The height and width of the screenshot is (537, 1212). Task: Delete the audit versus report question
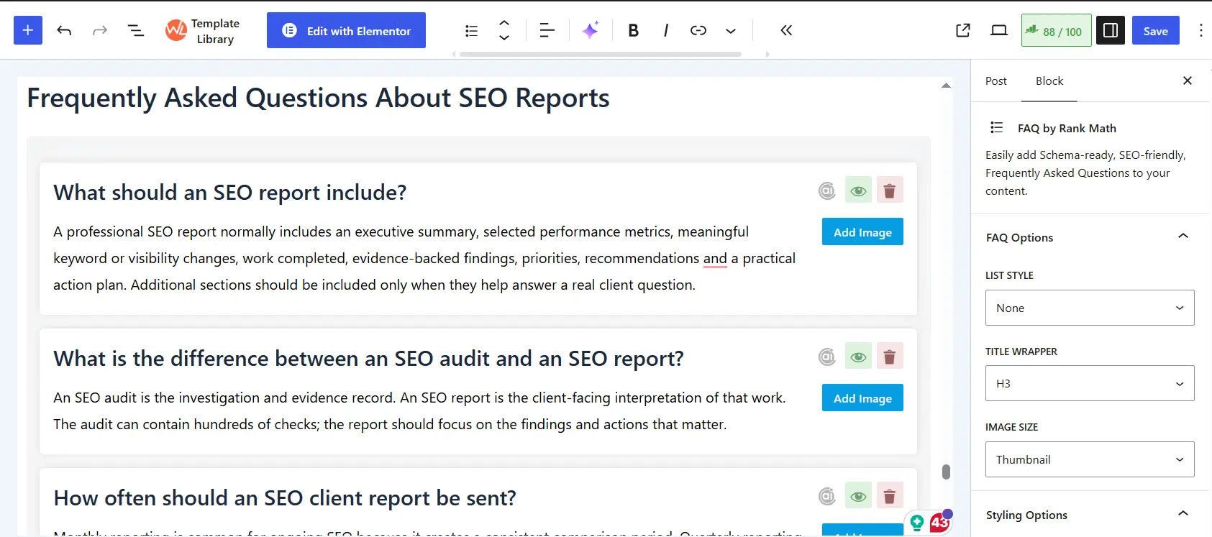[890, 357]
